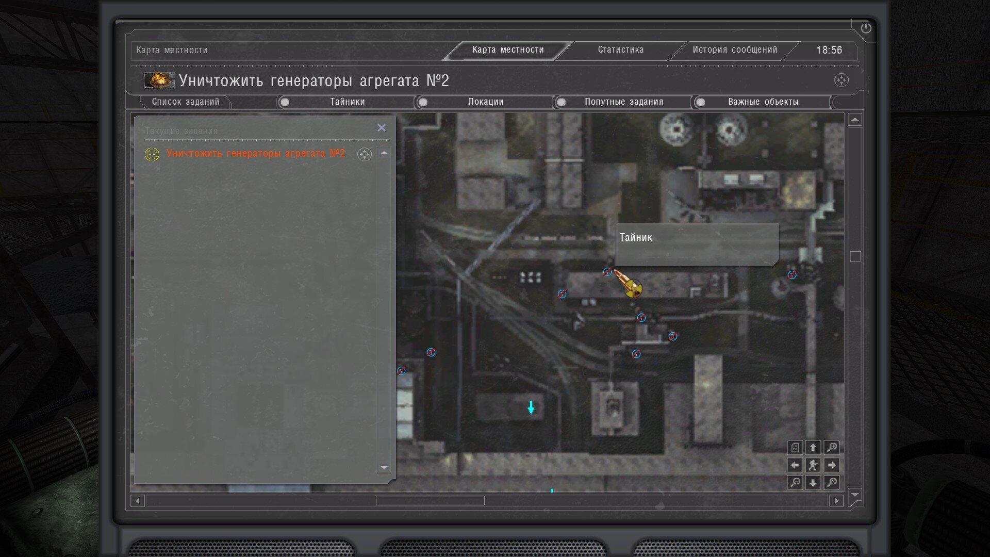Open the map legend document icon
This screenshot has height=557, width=990.
(x=795, y=447)
